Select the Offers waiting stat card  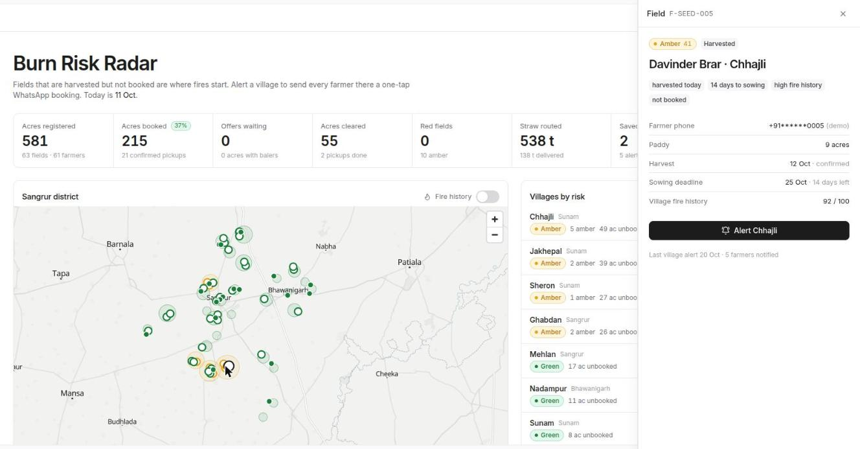click(x=262, y=141)
